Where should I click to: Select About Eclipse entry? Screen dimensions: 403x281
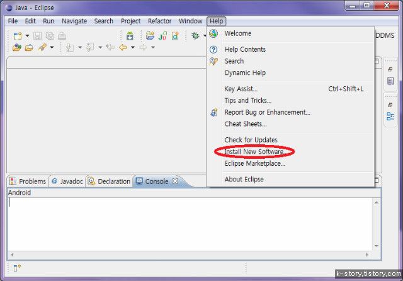pos(290,180)
